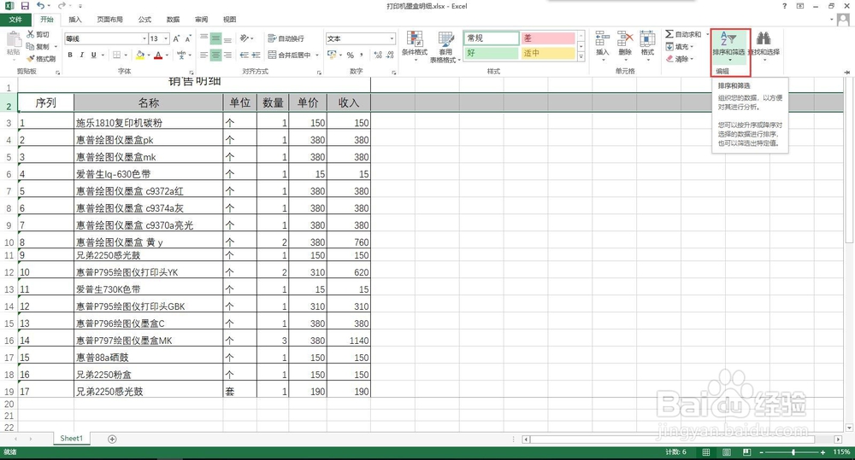Open the font name combo box
The height and width of the screenshot is (460, 855).
[106, 38]
